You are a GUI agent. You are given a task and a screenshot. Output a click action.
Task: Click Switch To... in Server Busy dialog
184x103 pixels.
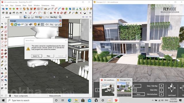click(37, 56)
